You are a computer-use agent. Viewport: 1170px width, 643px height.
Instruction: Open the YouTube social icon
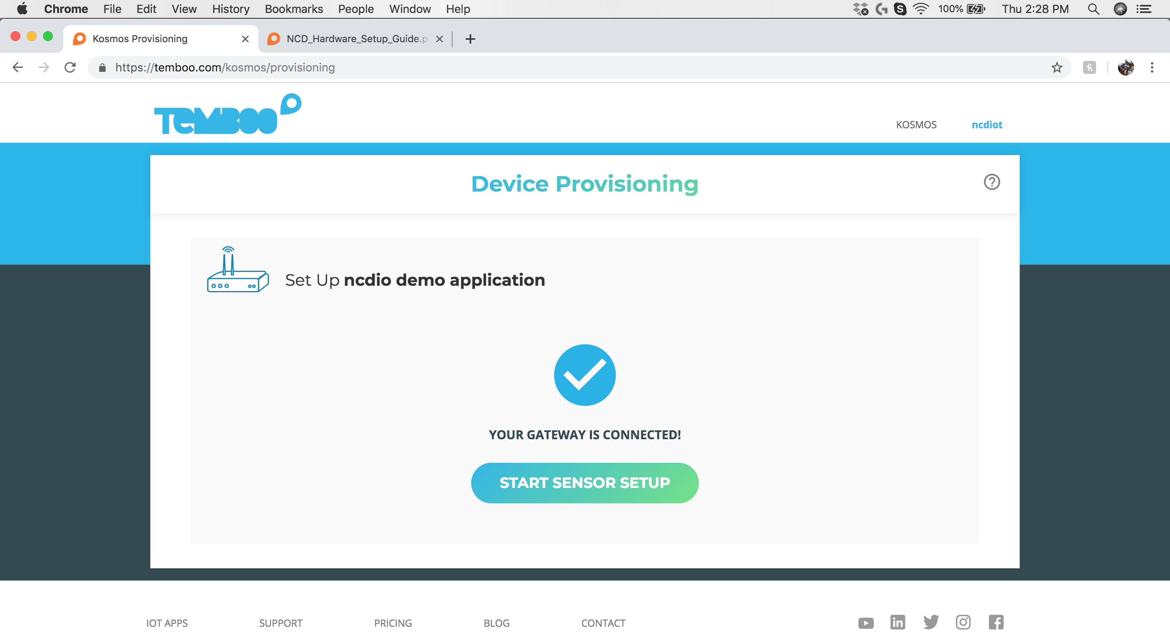pos(866,623)
